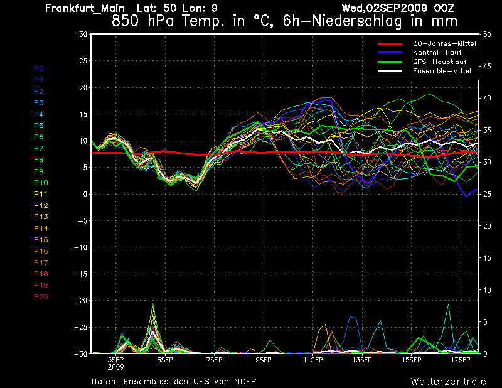
Task: Select the P10 ensemble member label
Action: [x=40, y=183]
